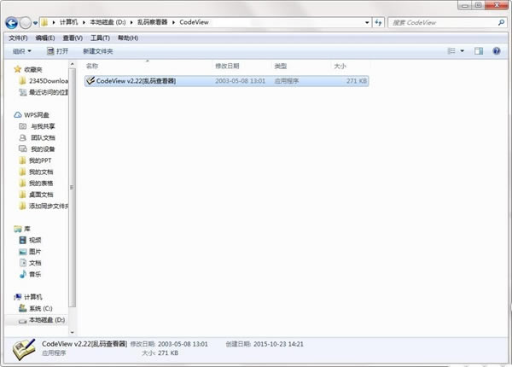Select 计算机 in the address breadcrumb
Screen dimensions: 512x367
click(x=68, y=22)
